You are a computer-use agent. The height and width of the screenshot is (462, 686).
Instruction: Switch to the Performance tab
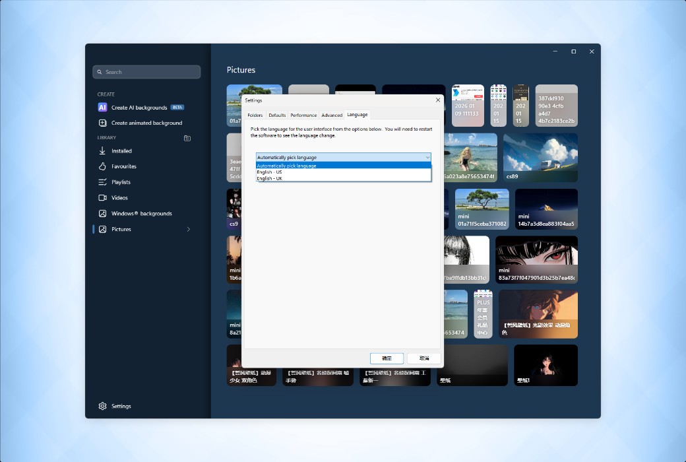pos(303,115)
